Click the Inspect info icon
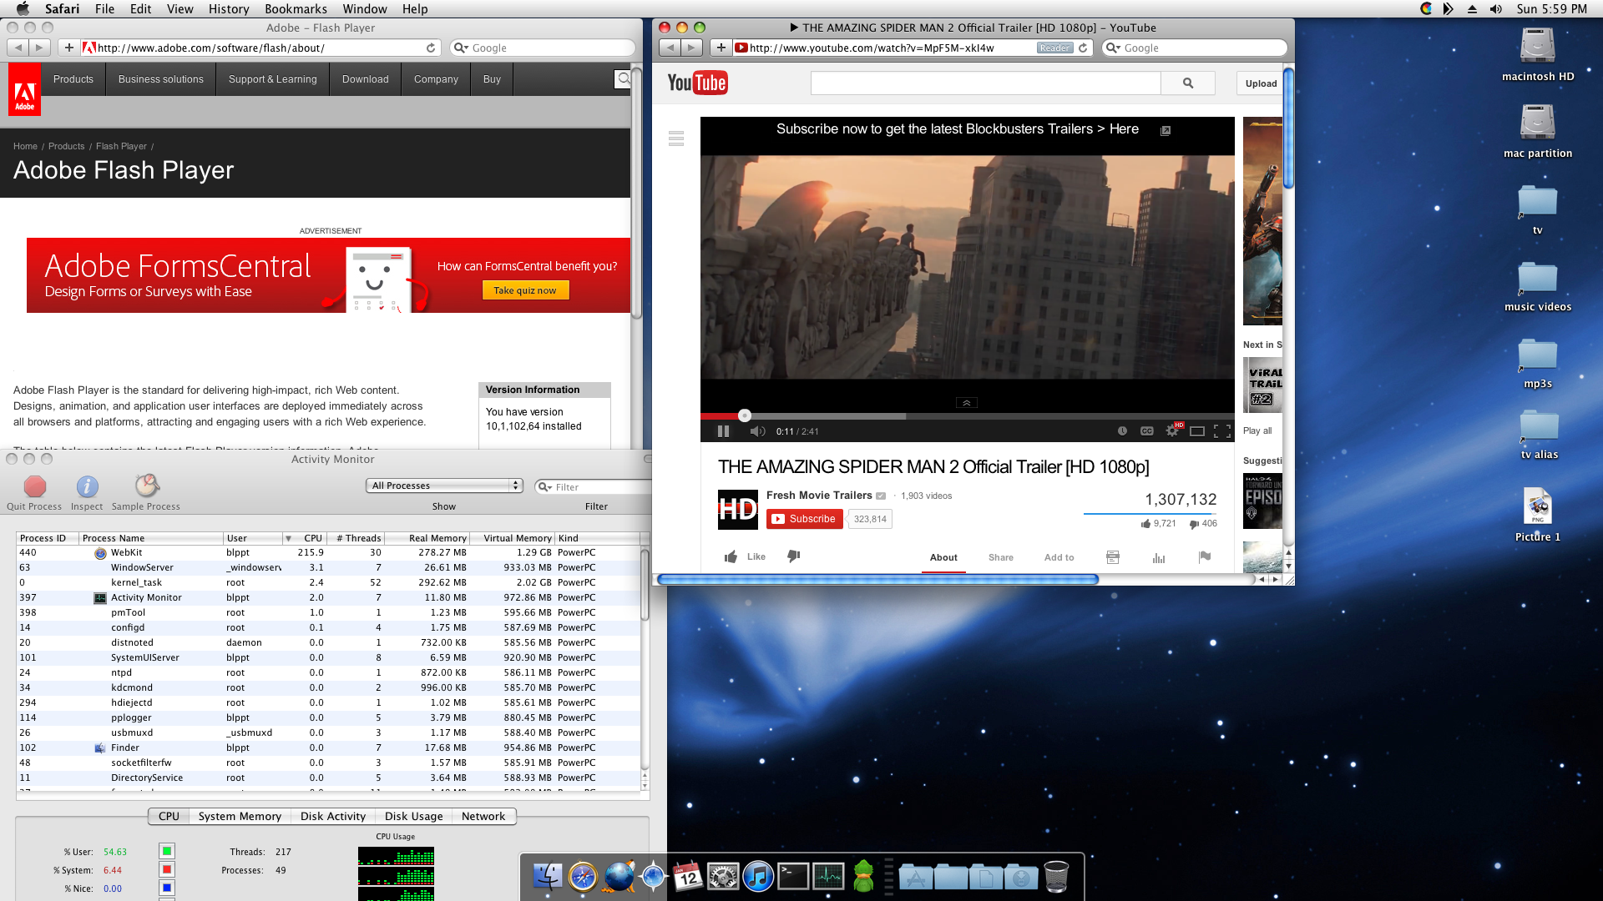This screenshot has height=901, width=1603. click(x=87, y=486)
